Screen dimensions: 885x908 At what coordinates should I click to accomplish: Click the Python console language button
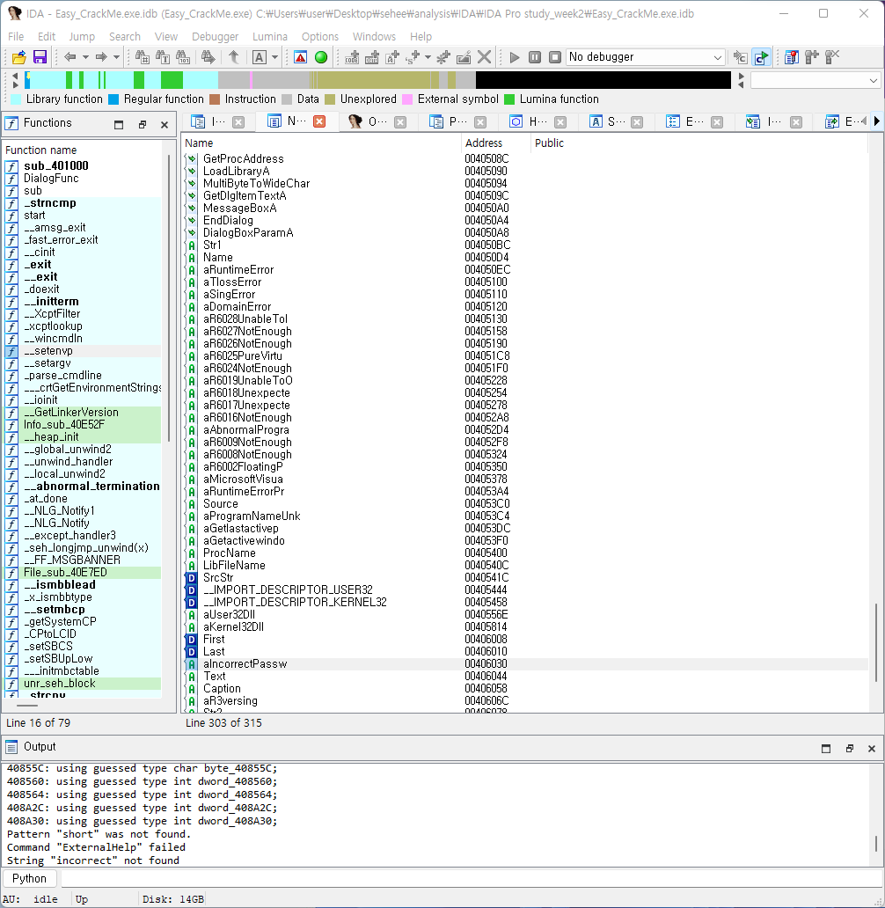point(29,878)
